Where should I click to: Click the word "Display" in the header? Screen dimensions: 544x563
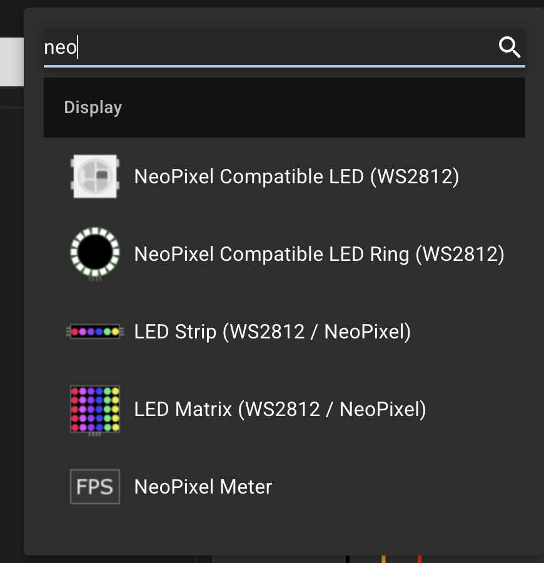coord(93,108)
